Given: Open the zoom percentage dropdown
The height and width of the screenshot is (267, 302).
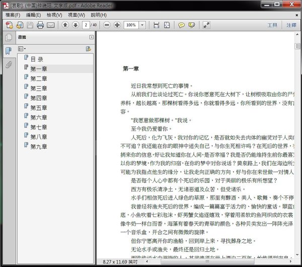Looking at the screenshot, I should click(x=142, y=25).
